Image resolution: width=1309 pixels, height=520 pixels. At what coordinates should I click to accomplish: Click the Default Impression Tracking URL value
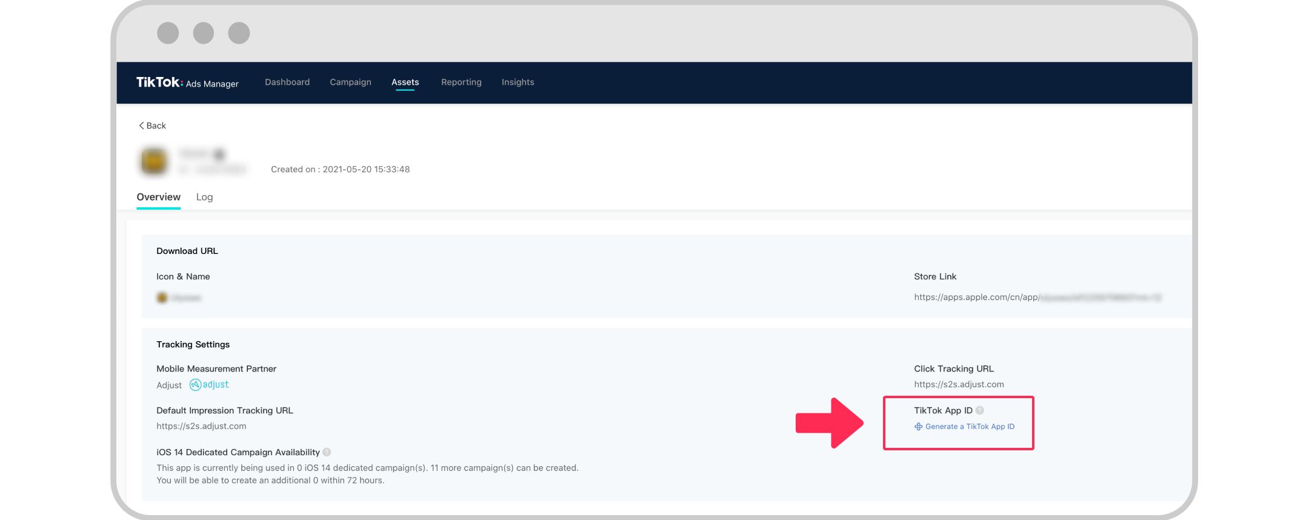click(201, 426)
